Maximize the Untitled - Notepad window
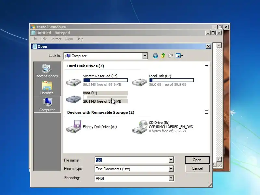The width and height of the screenshot is (260, 195). coord(213,33)
